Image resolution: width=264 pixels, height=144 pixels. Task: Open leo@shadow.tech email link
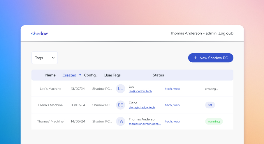point(140,91)
